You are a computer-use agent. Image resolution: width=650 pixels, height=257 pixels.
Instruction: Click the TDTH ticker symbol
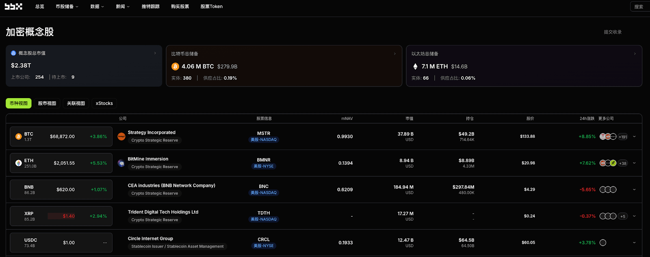(264, 213)
